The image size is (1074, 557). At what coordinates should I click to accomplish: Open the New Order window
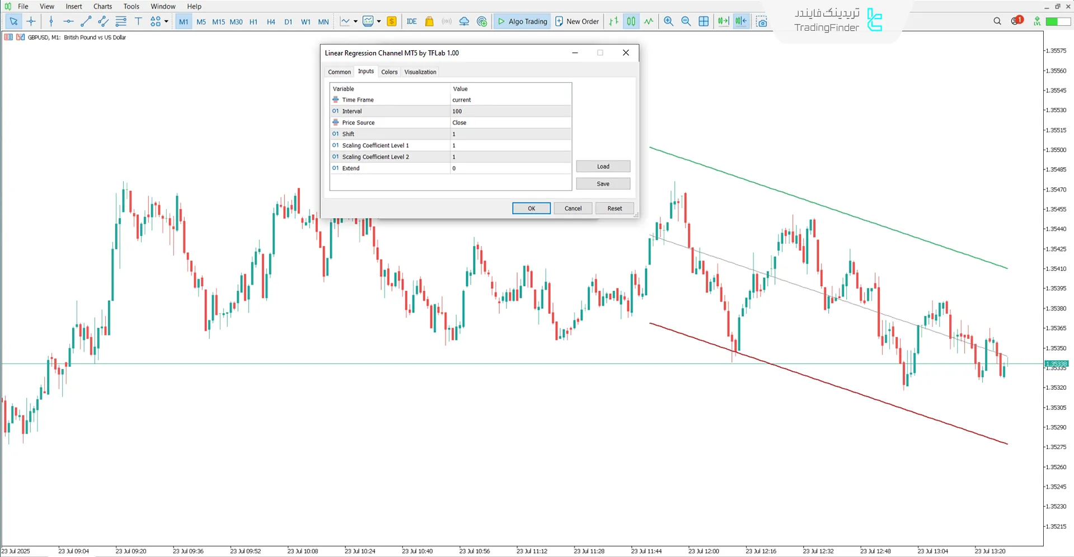(x=577, y=21)
